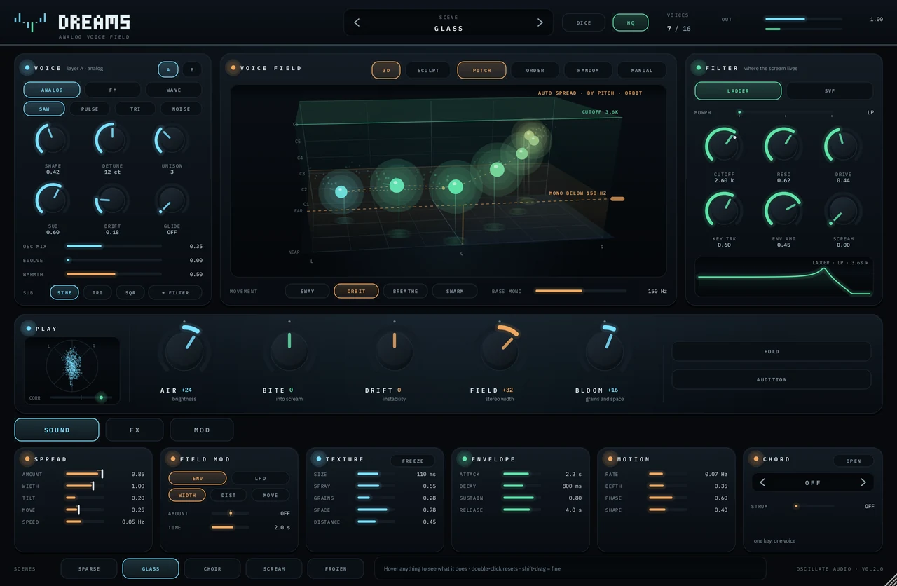897x586 pixels.
Task: Toggle the Play panel indicator dot
Action: click(28, 329)
